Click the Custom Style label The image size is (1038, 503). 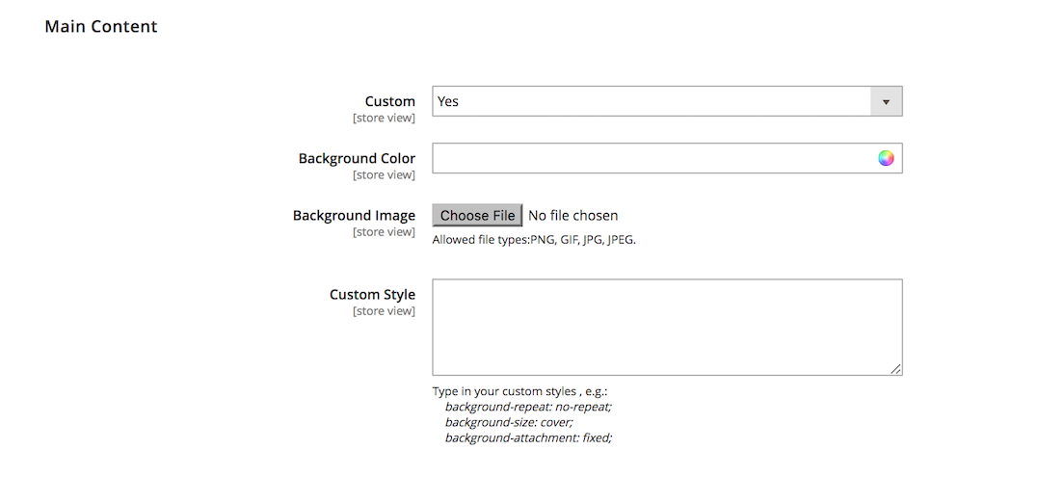pos(373,295)
